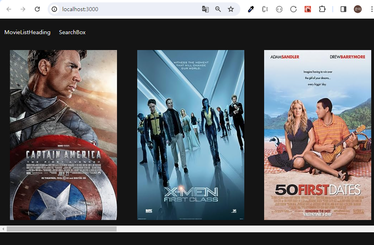Toggle the browser side panel icon

click(343, 9)
